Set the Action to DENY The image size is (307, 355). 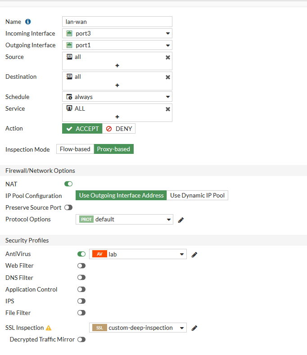click(119, 129)
